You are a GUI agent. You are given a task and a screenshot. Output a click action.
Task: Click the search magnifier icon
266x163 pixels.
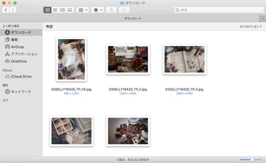177,10
